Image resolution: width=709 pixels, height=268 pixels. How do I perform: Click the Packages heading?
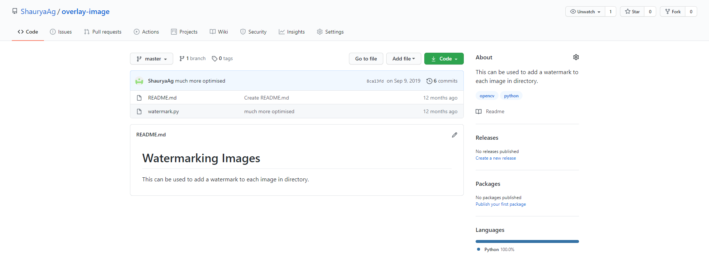(488, 184)
